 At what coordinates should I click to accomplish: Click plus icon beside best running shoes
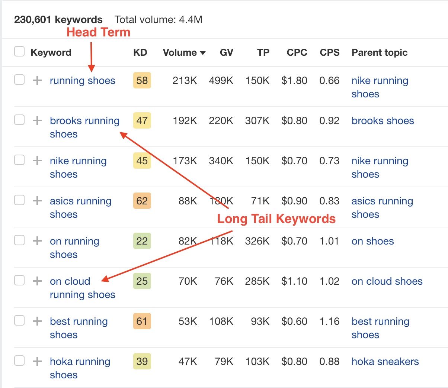pyautogui.click(x=37, y=321)
